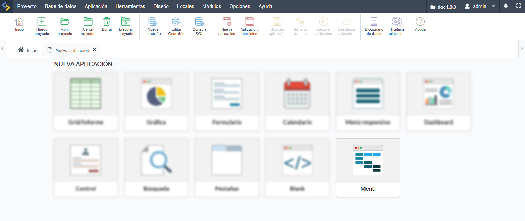Open the Herramientas menu
525x221 pixels.
click(130, 6)
